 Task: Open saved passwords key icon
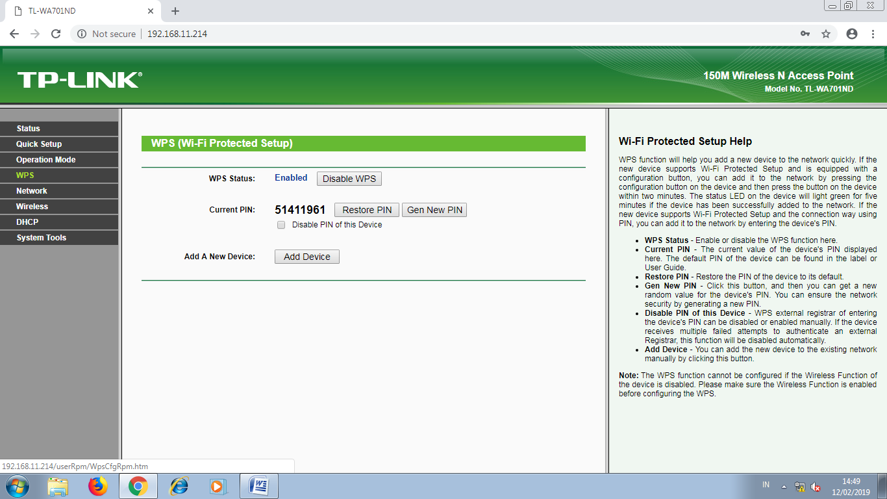click(805, 34)
